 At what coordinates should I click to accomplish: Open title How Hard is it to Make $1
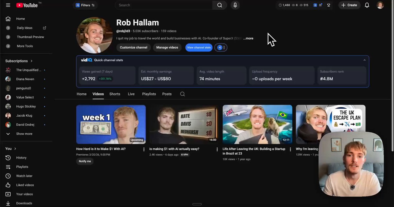(101, 149)
